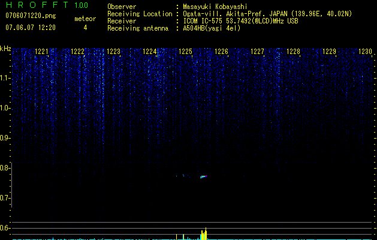
Task: Click time marker 1229
Action: [x=329, y=52]
